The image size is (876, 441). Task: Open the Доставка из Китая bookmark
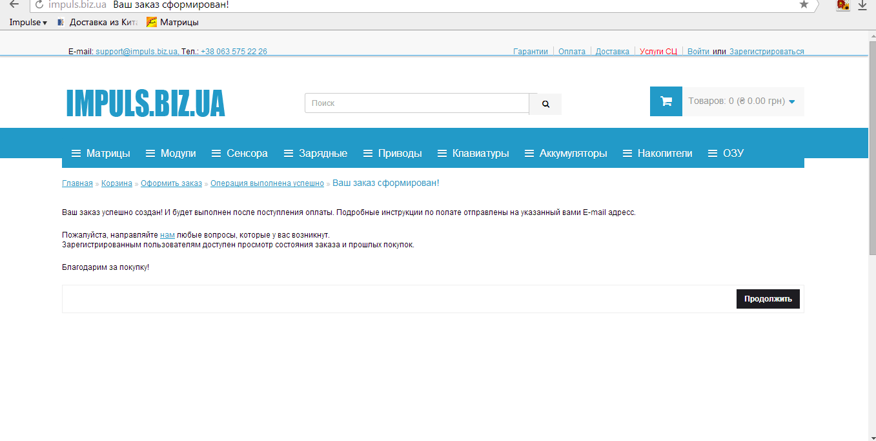tap(97, 22)
